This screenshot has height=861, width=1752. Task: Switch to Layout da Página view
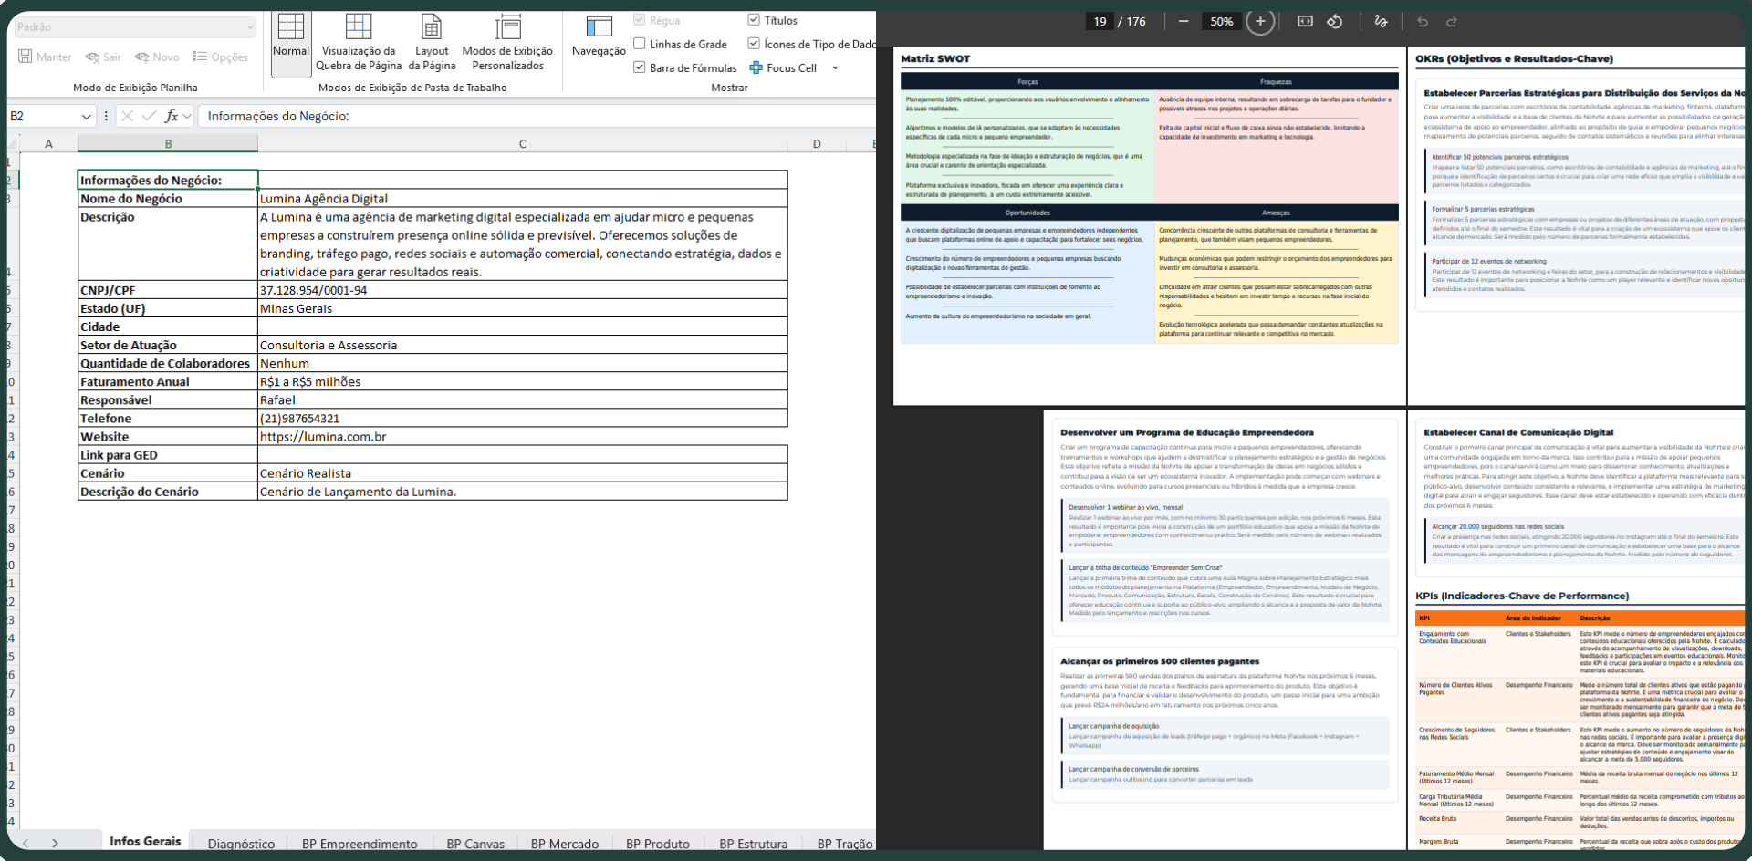click(432, 42)
